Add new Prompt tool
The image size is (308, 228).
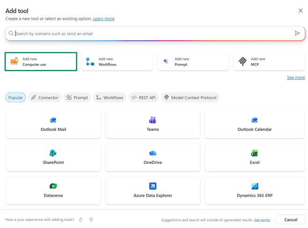193,61
